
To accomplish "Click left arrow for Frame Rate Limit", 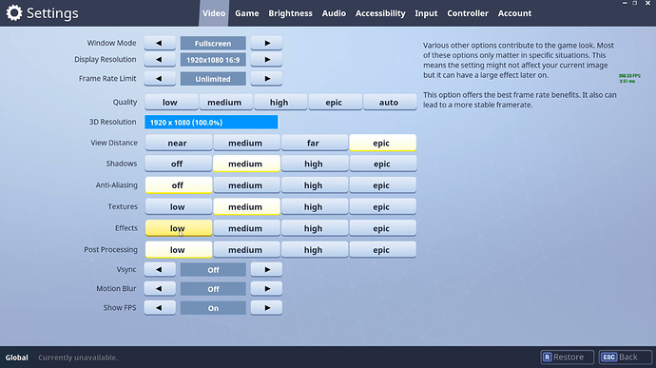I will [160, 79].
